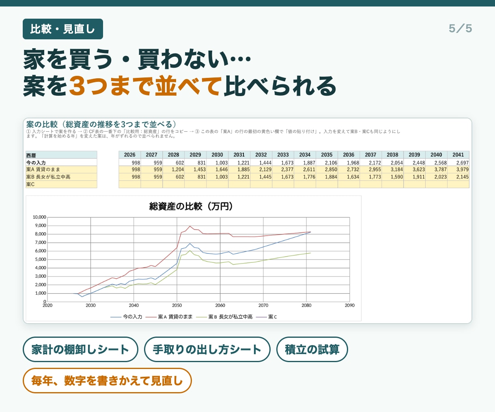Select 案A value 1,204 under 2028
This screenshot has height=412, width=495.
174,170
